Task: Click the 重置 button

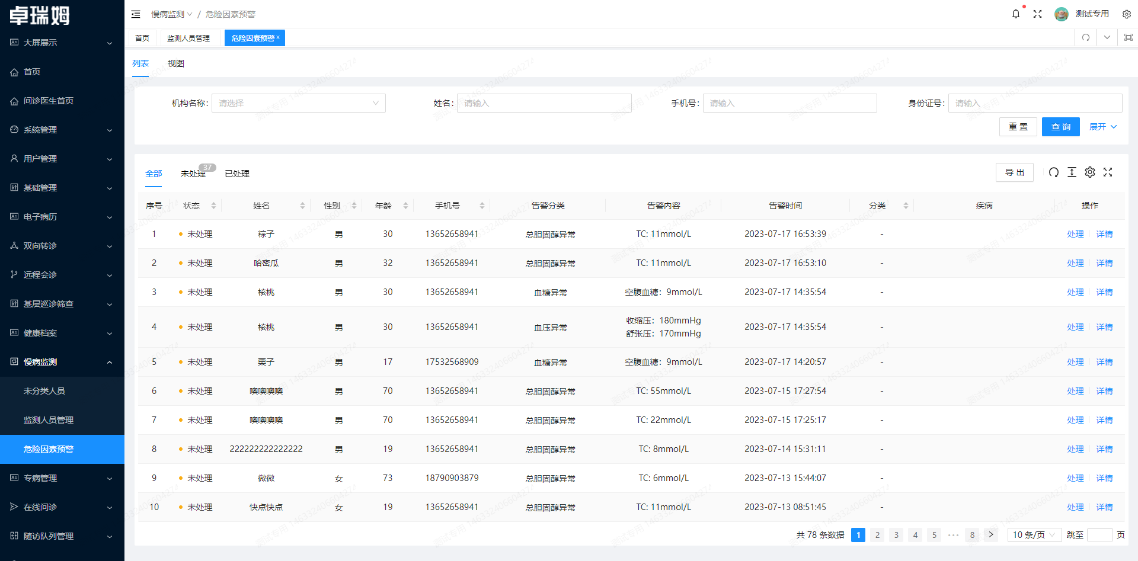Action: click(1018, 127)
